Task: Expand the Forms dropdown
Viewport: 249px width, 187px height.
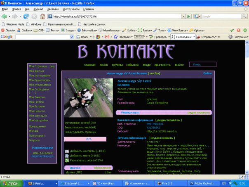Action: 53,30
